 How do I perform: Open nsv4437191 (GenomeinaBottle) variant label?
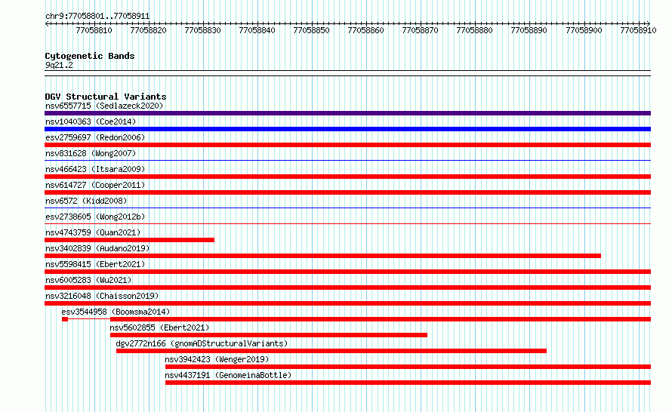point(228,375)
